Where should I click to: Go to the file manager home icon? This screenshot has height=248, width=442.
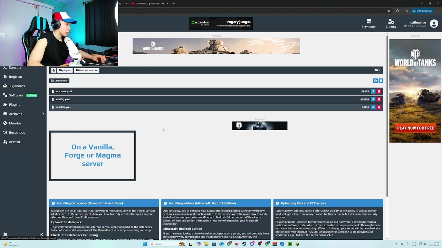point(54,70)
